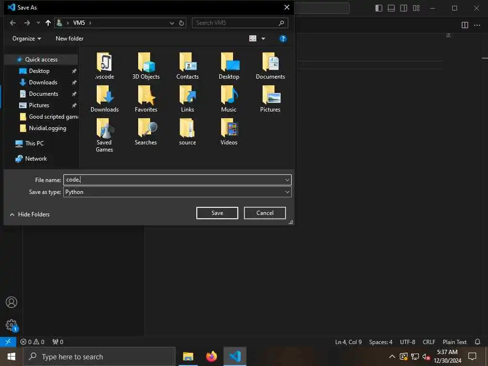Select Quick access in navigation pane
The image size is (488, 366).
coord(41,60)
